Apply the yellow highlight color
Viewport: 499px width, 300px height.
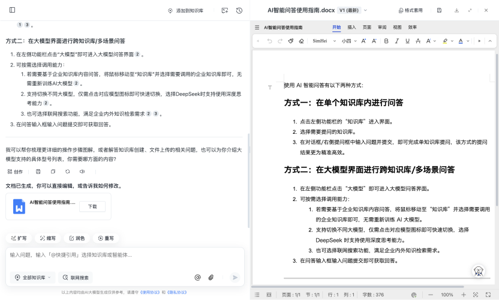point(445,41)
